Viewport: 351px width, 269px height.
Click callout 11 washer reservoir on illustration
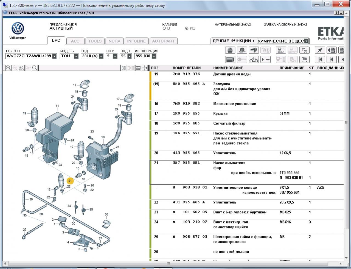57,106
